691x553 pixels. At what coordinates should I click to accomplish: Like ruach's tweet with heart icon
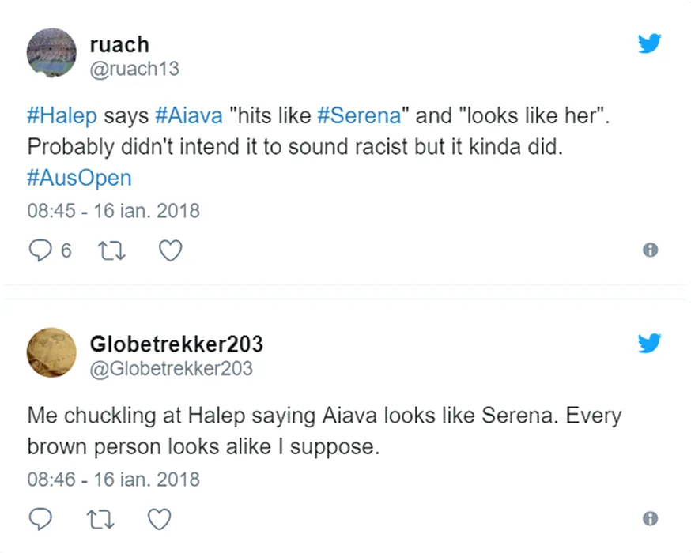click(171, 250)
